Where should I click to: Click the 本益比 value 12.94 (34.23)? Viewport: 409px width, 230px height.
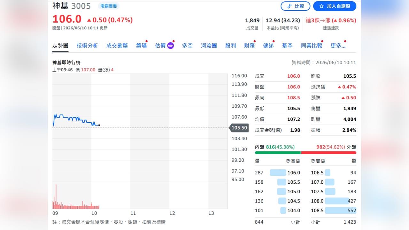pos(283,20)
